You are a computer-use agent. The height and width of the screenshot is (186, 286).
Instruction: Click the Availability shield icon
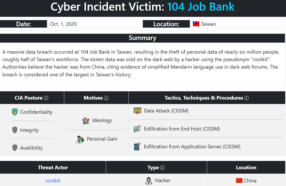(x=15, y=148)
